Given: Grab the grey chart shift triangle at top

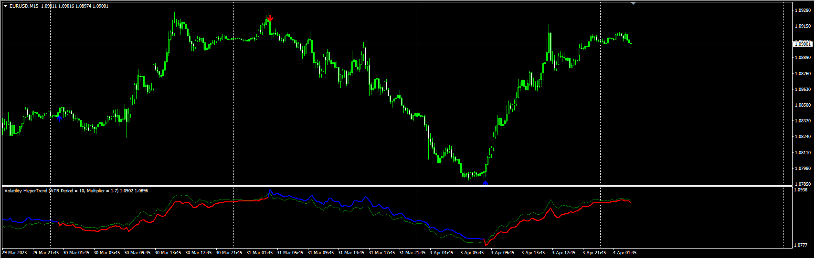Looking at the screenshot, I should coord(633,3).
